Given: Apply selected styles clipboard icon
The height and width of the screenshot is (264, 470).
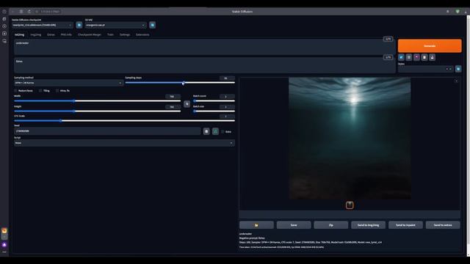Looking at the screenshot, I should pyautogui.click(x=424, y=57).
